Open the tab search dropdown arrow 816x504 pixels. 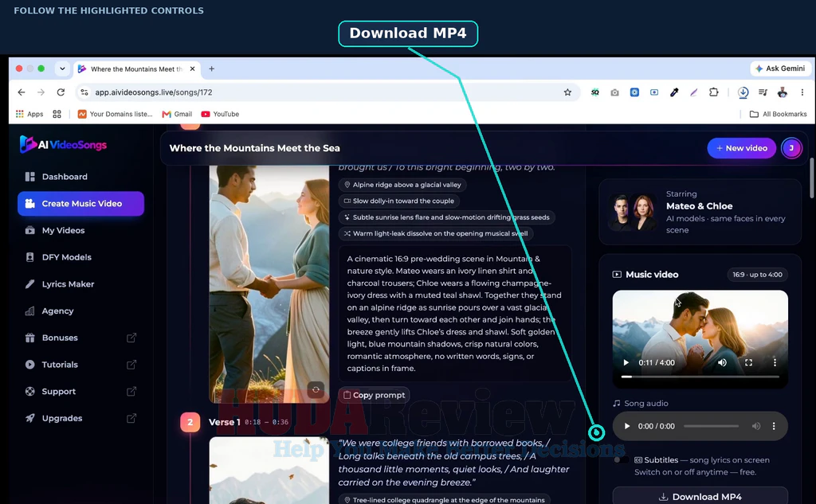[62, 68]
